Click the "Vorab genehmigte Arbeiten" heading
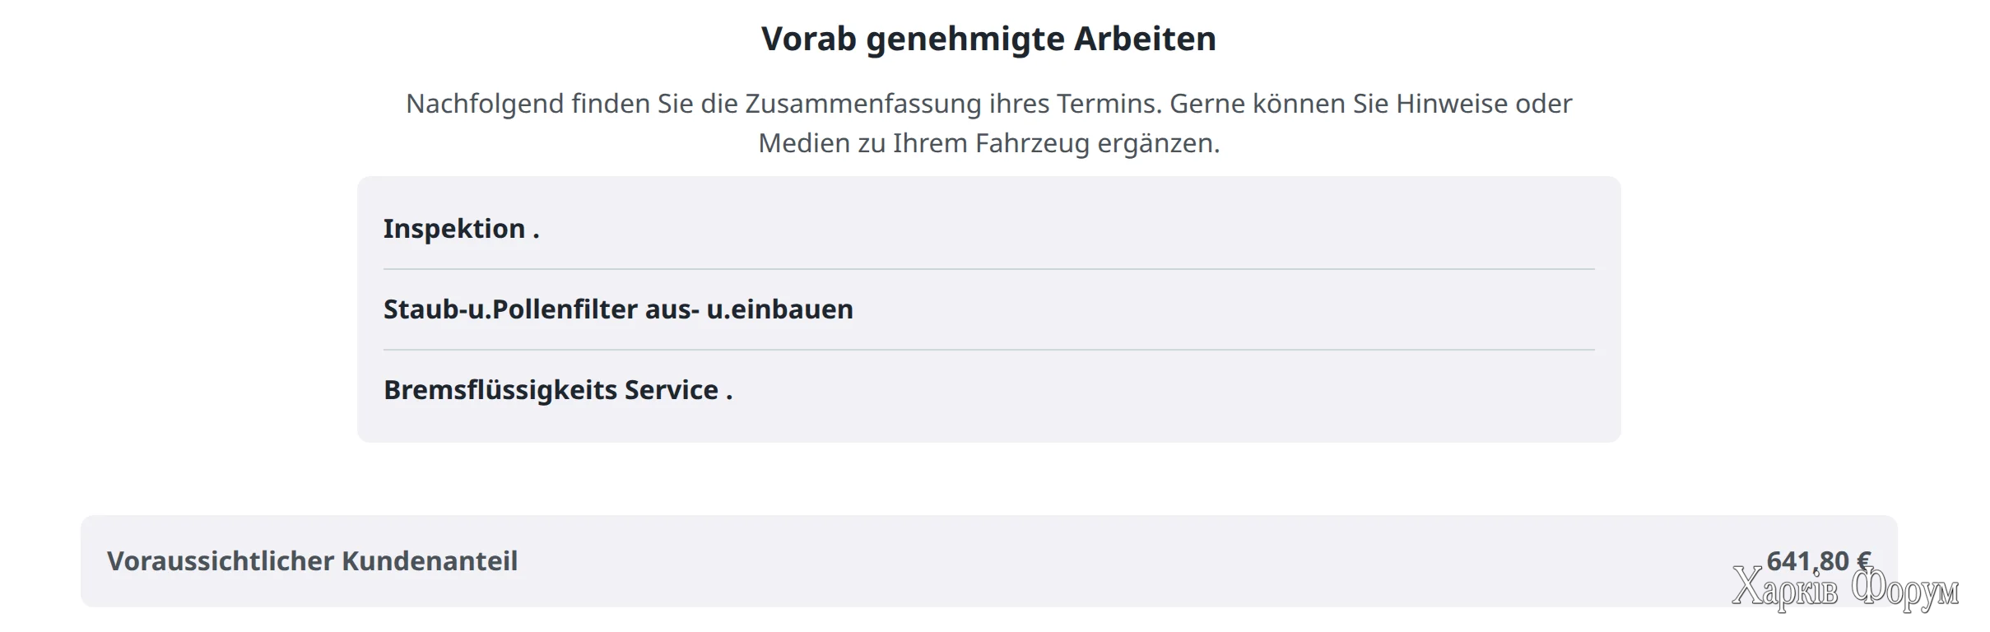 pyautogui.click(x=988, y=39)
